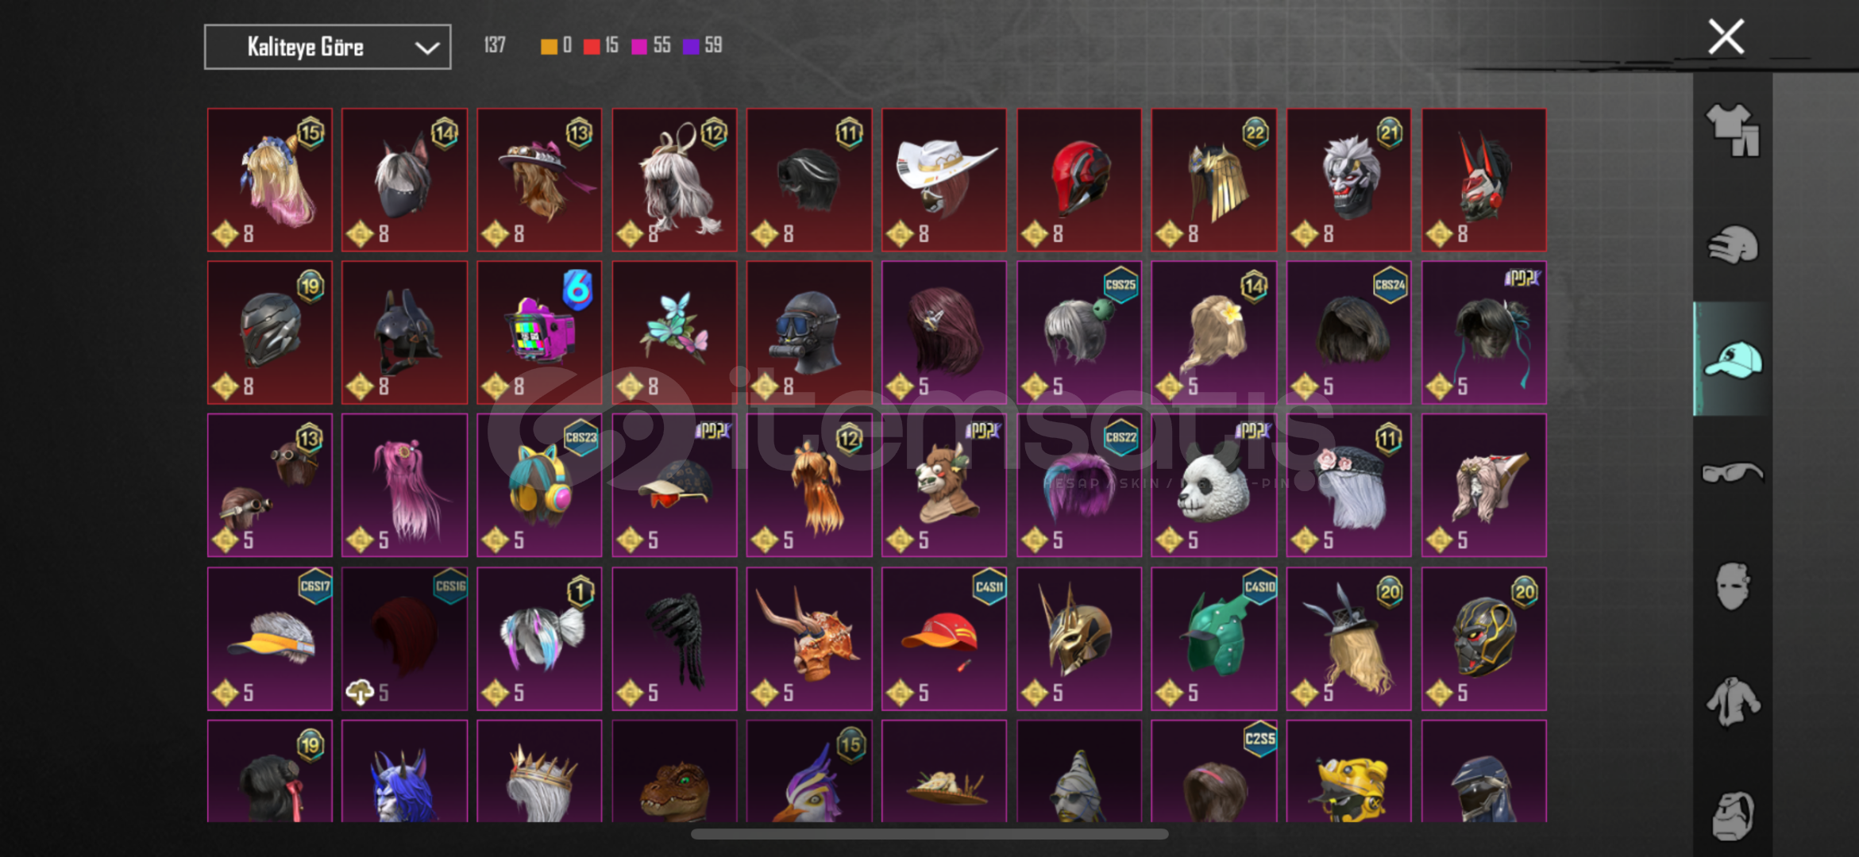Select the cap headwear category icon
Viewport: 1859px width, 857px height.
pos(1733,359)
